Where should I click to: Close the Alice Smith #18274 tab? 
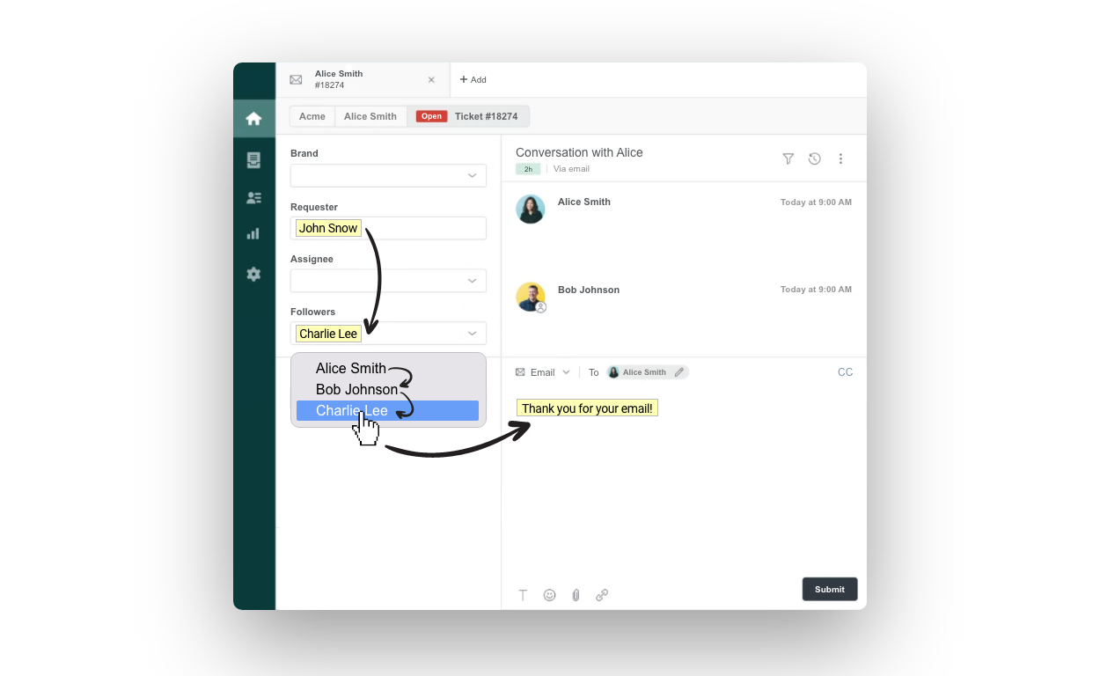click(x=431, y=80)
